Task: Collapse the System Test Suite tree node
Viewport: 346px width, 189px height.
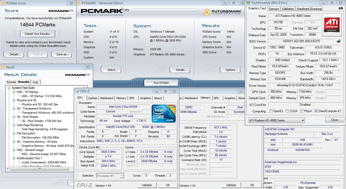Action: (x=9, y=88)
